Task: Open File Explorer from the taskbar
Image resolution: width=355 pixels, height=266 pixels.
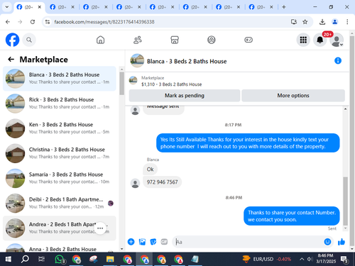Action: 110,259
